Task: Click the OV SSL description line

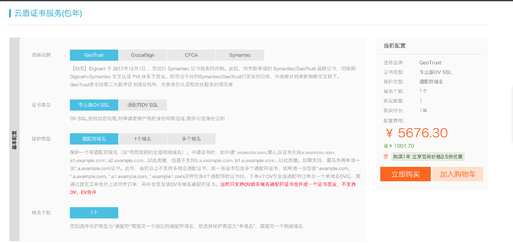Action: (147, 118)
